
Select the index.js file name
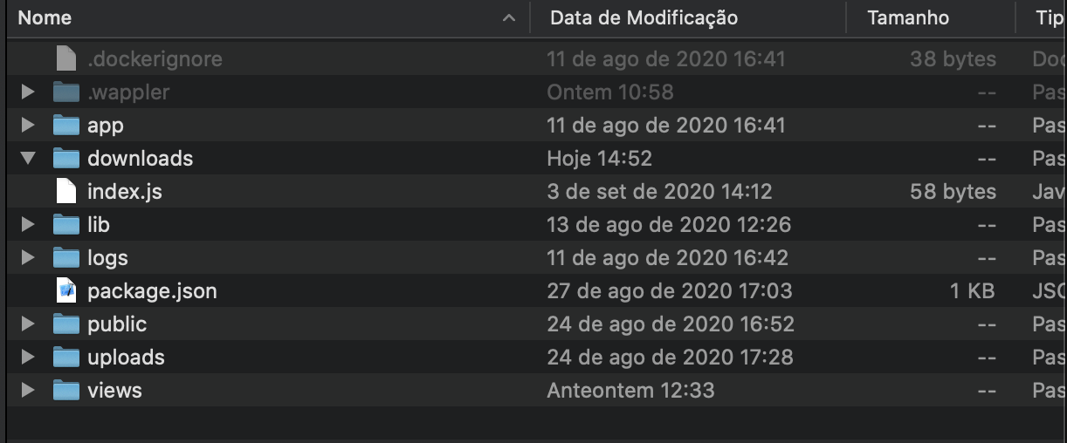(x=125, y=191)
